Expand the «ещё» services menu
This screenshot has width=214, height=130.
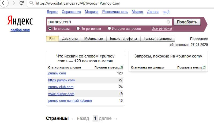(166, 12)
